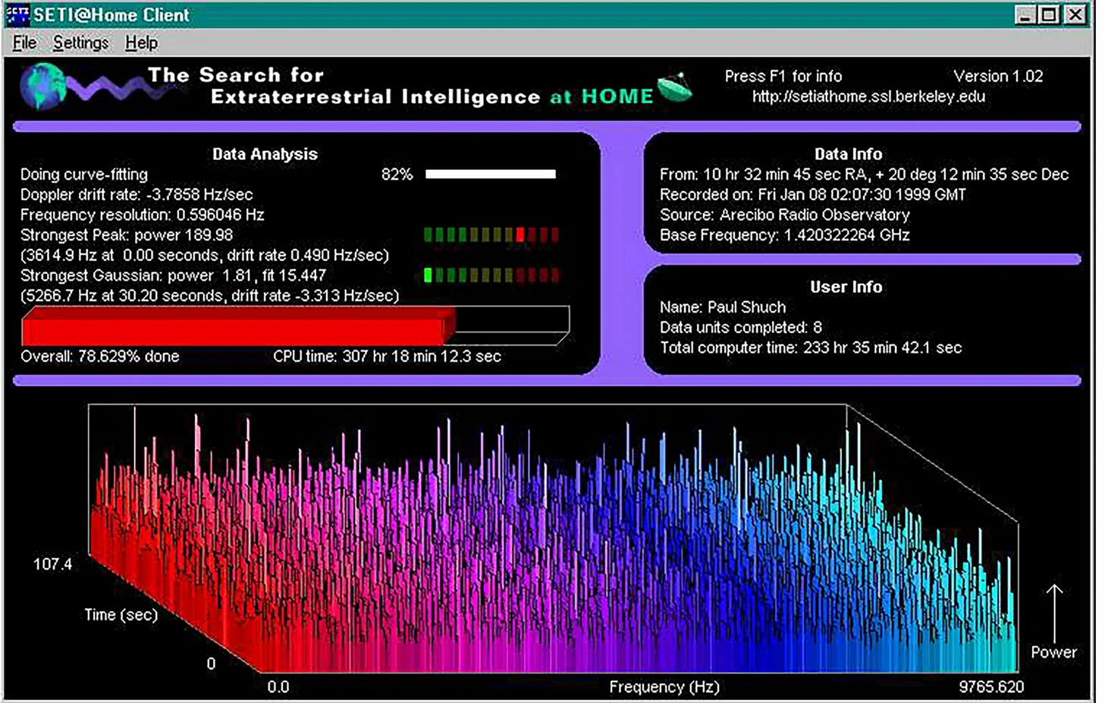The width and height of the screenshot is (1105, 703).
Task: Open the File menu
Action: coord(23,43)
